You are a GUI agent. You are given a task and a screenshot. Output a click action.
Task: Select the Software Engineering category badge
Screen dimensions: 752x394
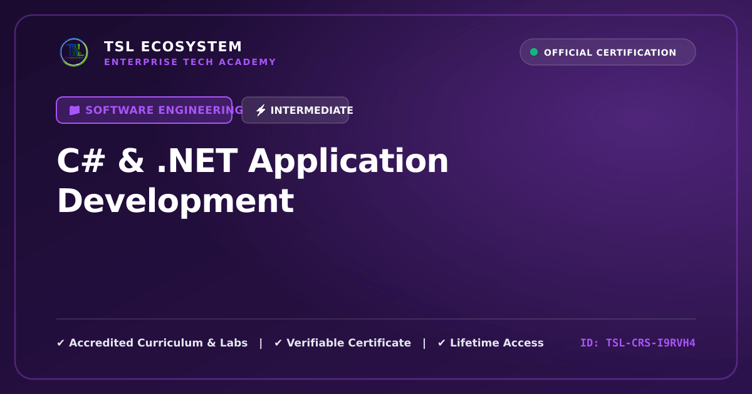point(144,110)
